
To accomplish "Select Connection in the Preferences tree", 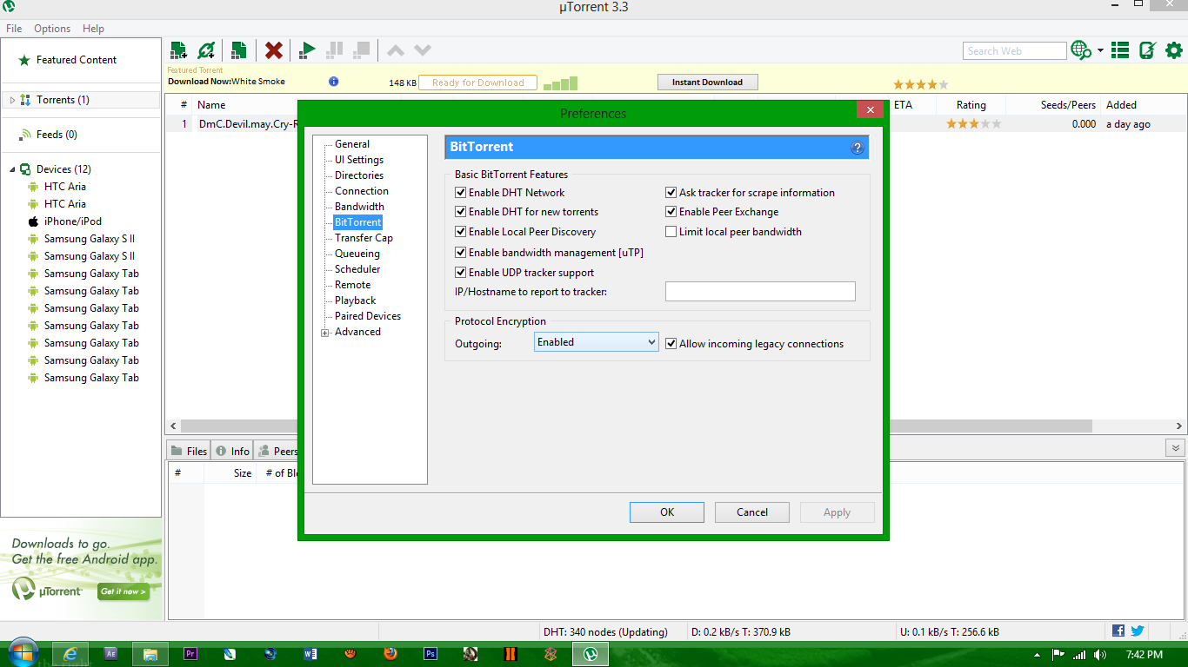I will coord(362,191).
